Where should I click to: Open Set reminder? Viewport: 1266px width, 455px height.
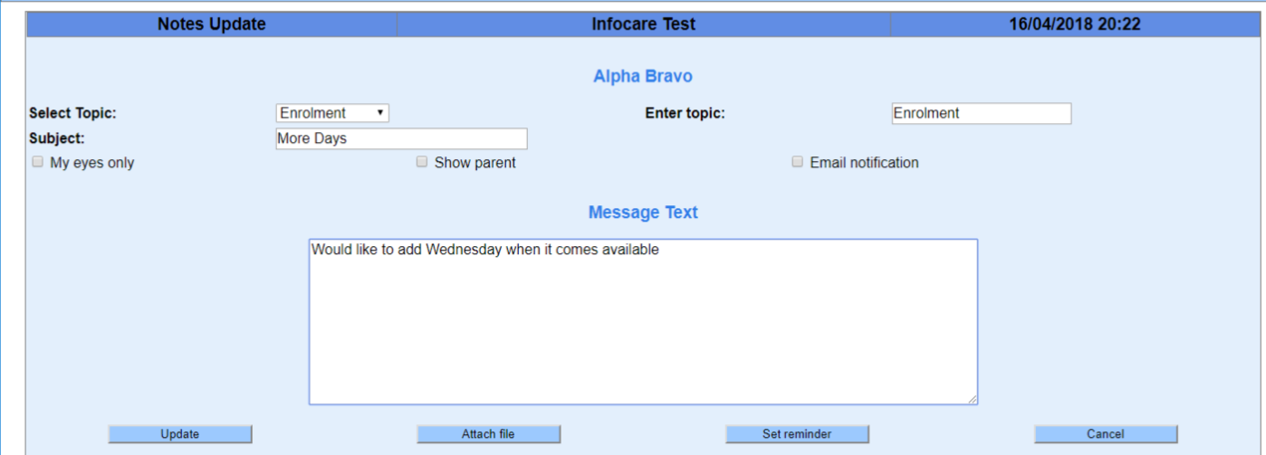tap(797, 434)
